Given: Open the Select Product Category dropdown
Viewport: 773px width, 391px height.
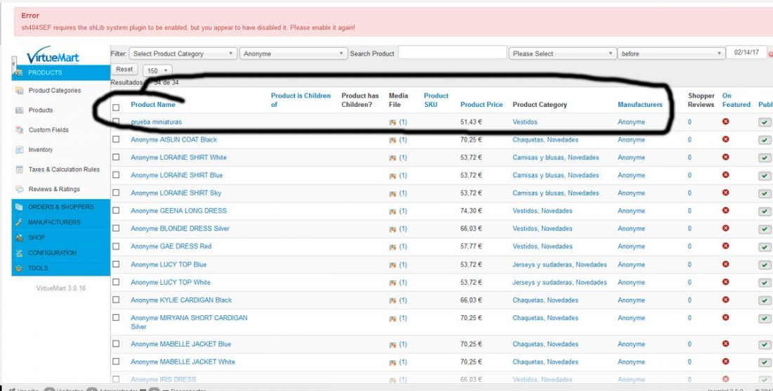Looking at the screenshot, I should [183, 53].
